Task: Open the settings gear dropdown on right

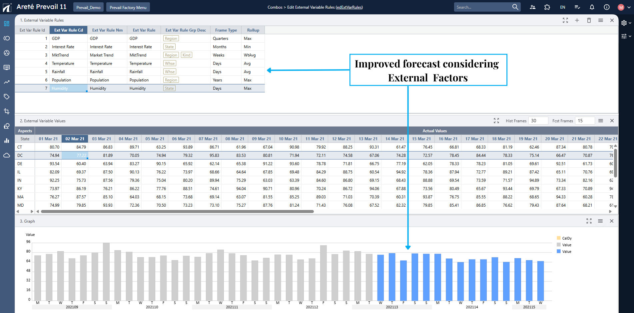Action: (624, 23)
